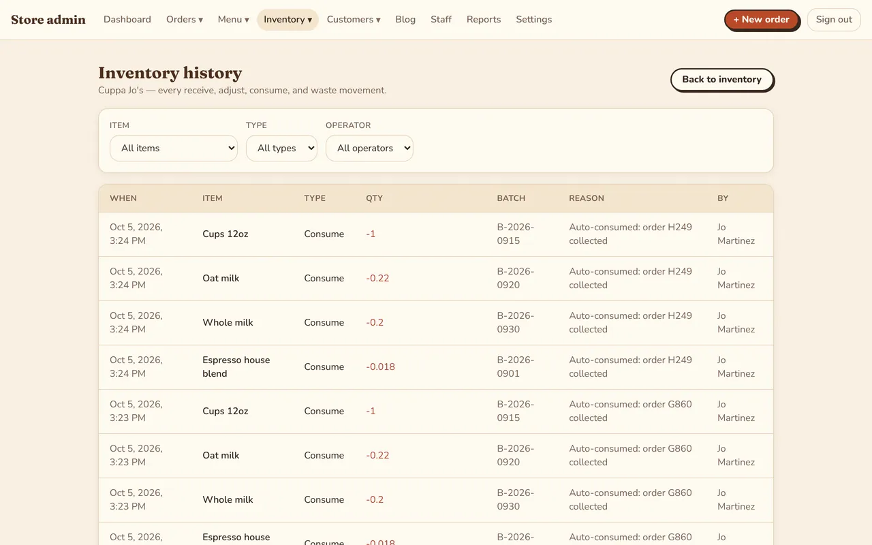Viewport: 872px width, 545px height.
Task: Select Oat milk in the order G860 row
Action: point(221,456)
